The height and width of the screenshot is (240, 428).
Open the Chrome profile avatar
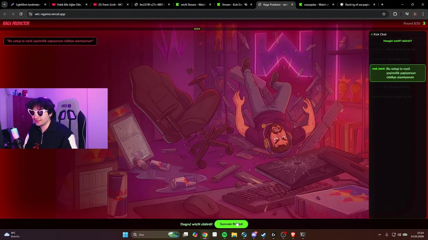(x=415, y=14)
